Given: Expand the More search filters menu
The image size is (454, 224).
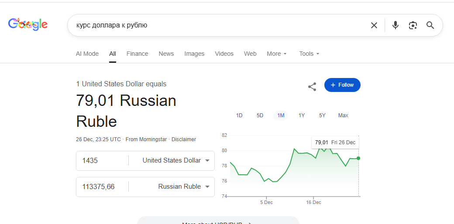Looking at the screenshot, I should [x=277, y=54].
